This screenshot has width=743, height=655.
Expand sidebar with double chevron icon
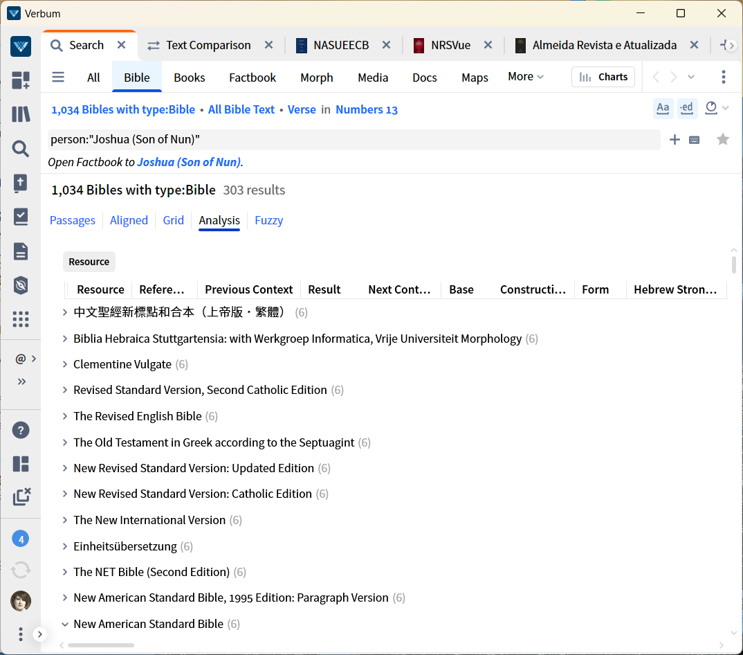22,382
